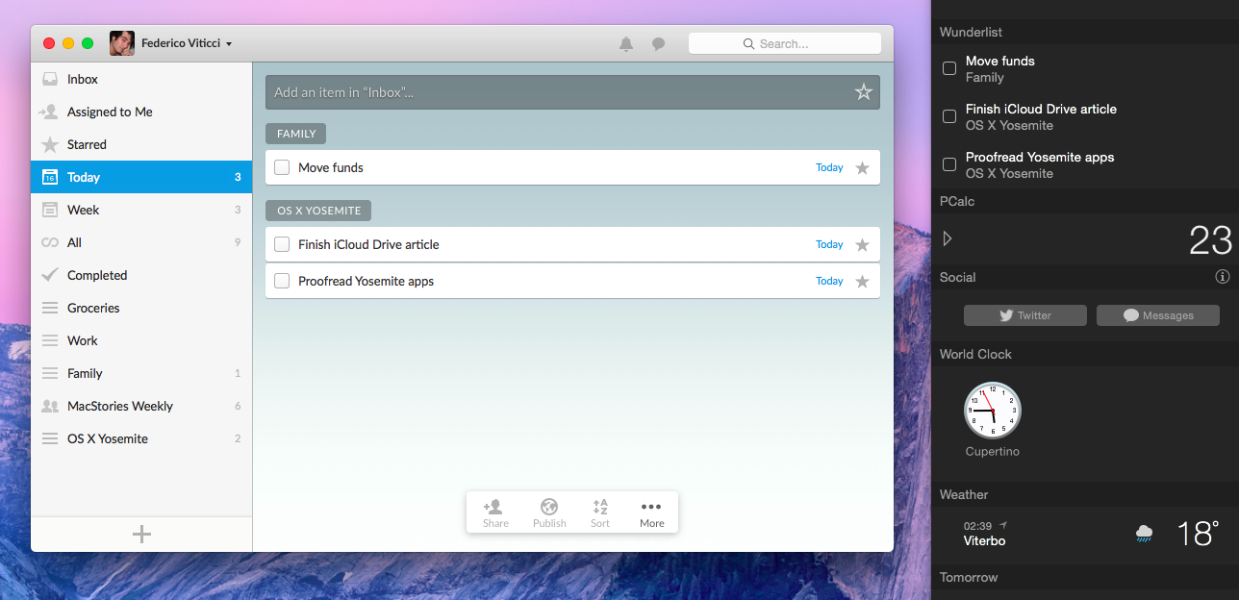Publish the list using the Publish icon
1239x600 pixels.
pyautogui.click(x=549, y=512)
